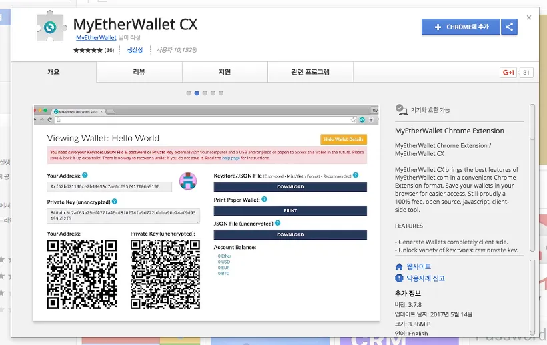Click the Private Key QR code

click(x=165, y=274)
